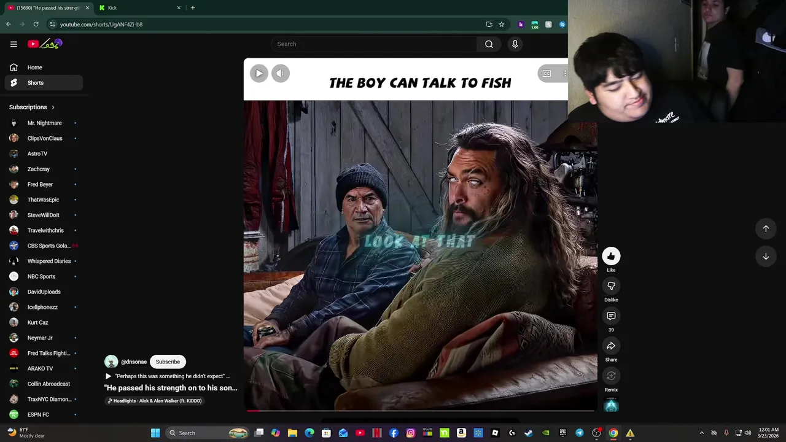Screen dimensions: 786x442
Task: Close the Kick tab
Action: (x=179, y=8)
